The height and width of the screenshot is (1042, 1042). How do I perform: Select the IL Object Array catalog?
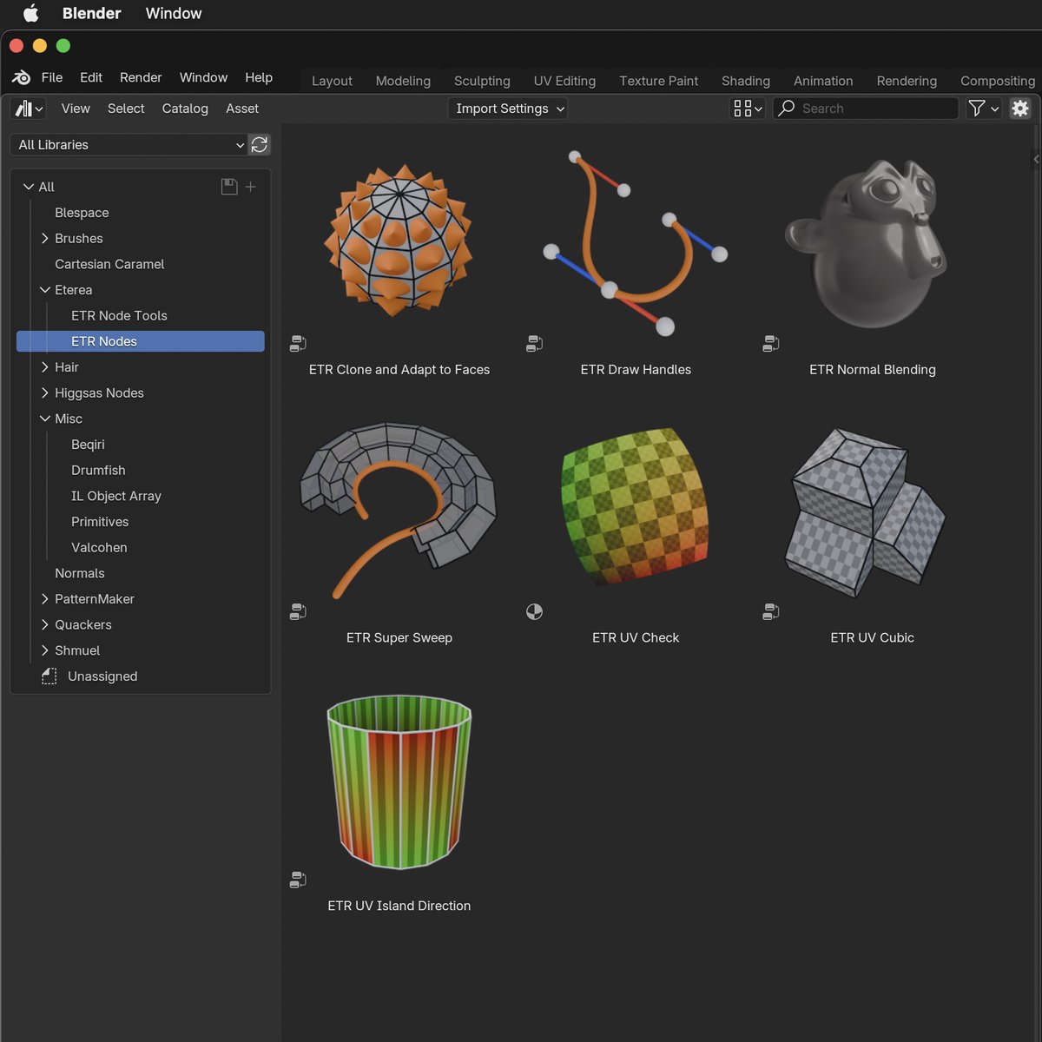pos(116,496)
